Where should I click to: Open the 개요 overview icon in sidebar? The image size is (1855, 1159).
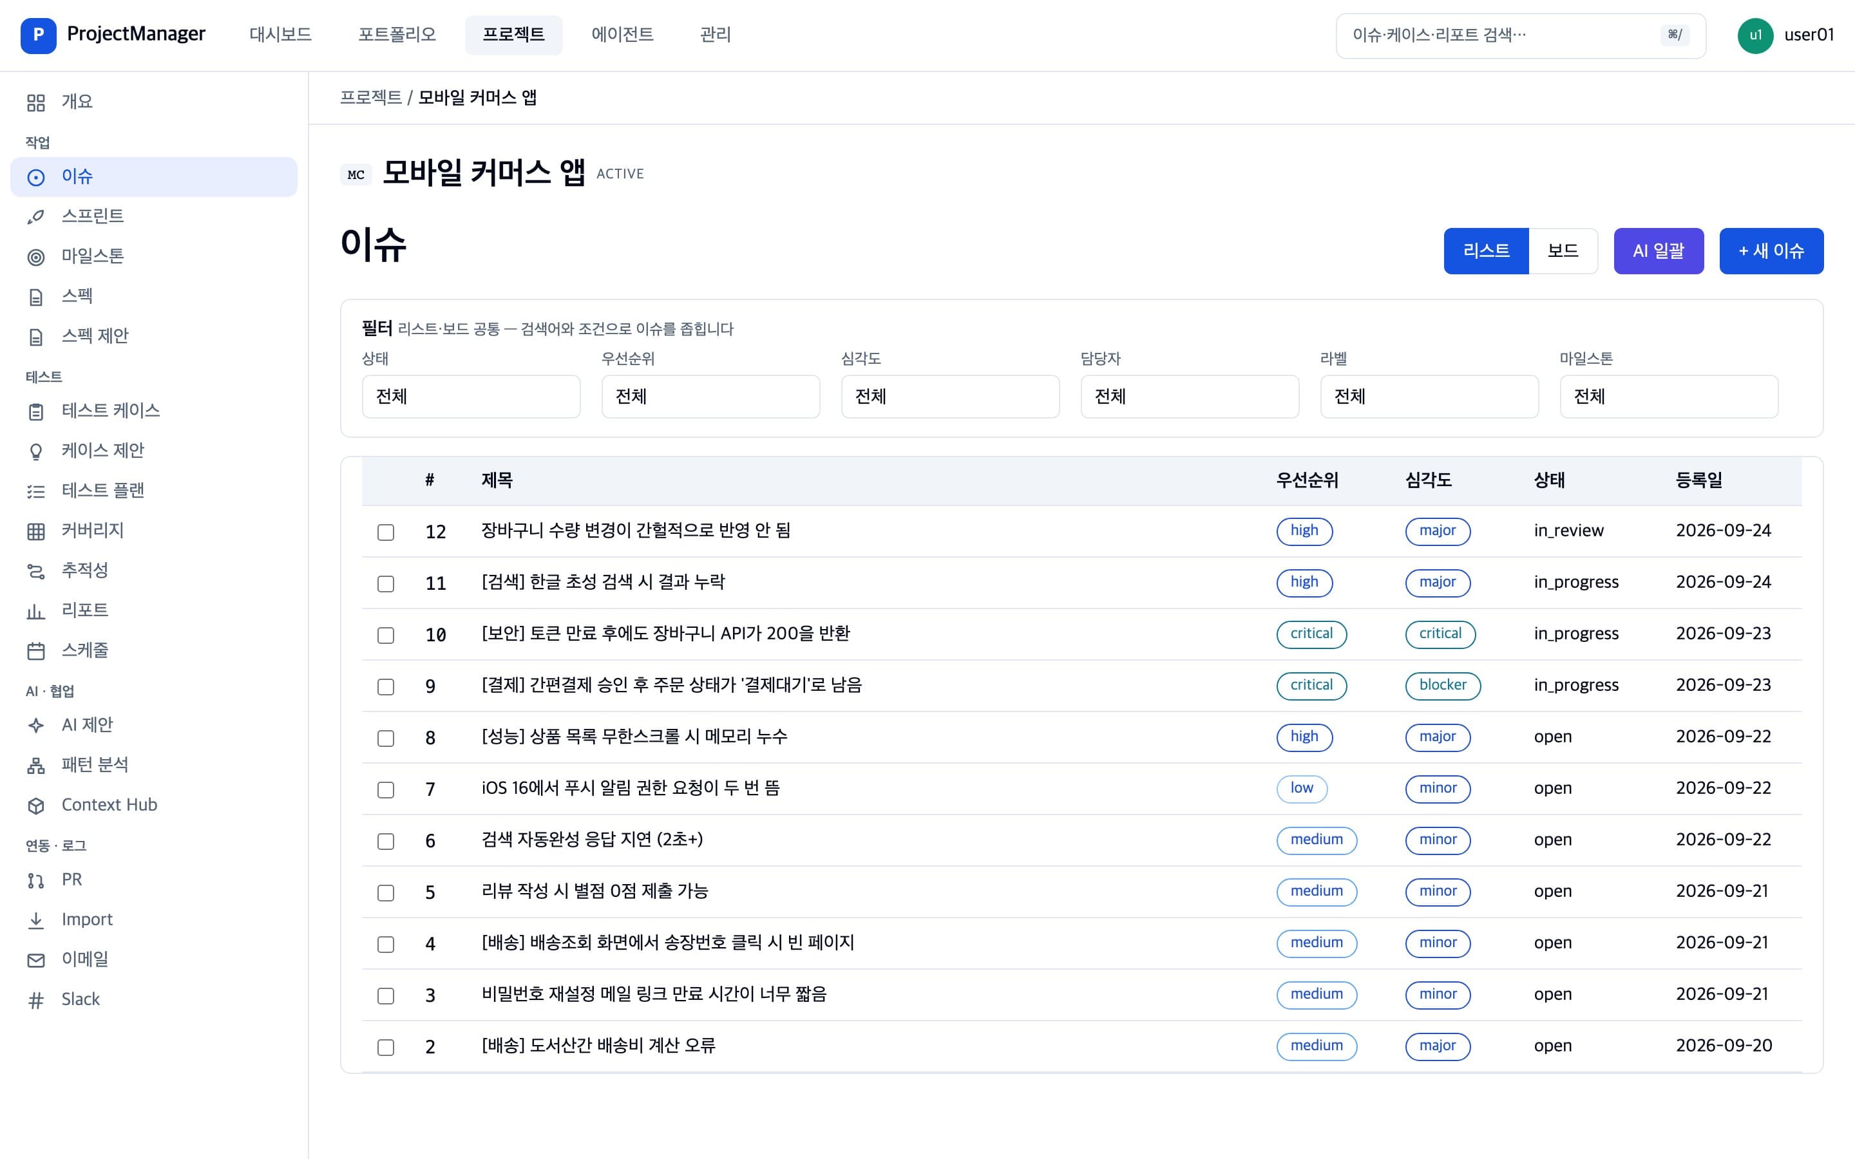click(x=36, y=102)
